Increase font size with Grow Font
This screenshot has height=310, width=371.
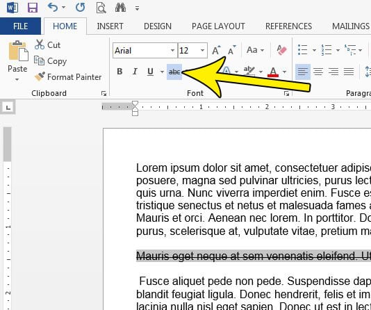(216, 50)
